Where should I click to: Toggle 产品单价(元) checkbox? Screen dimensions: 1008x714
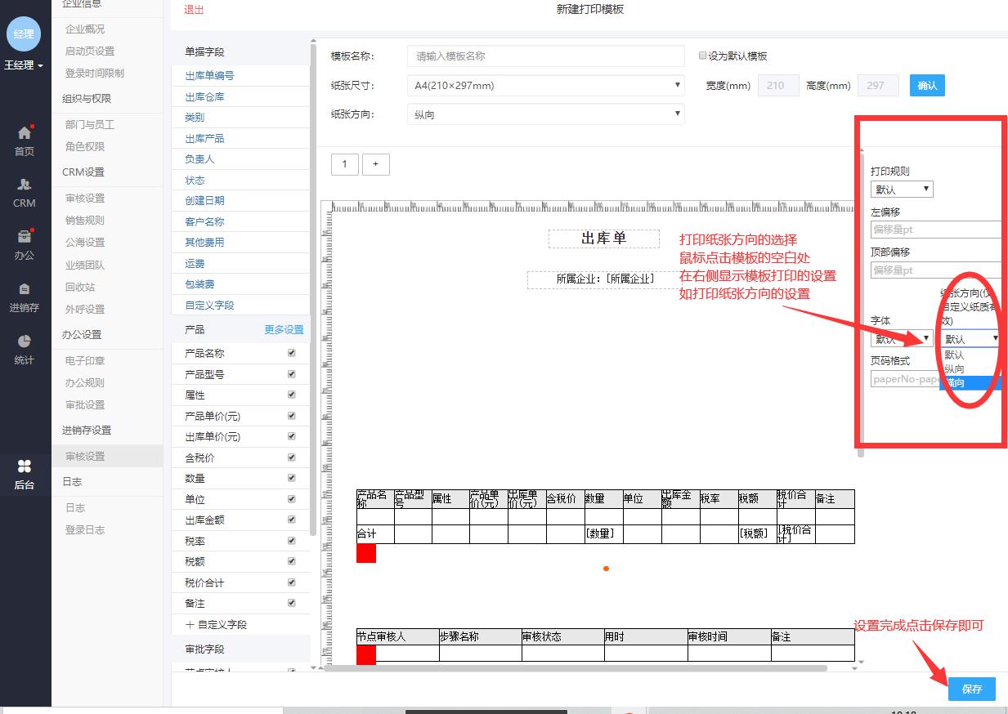292,416
